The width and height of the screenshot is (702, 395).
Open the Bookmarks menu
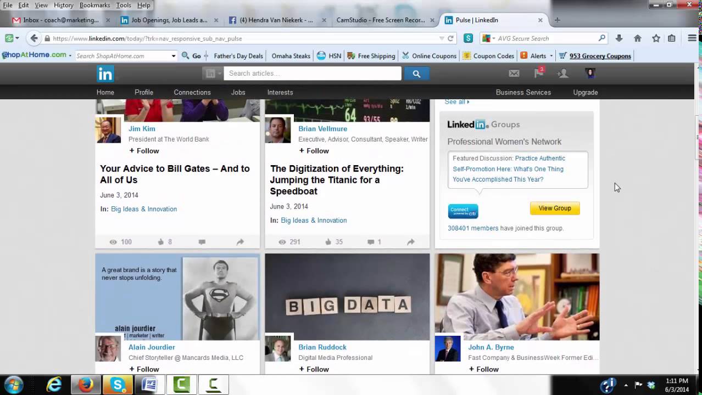point(94,5)
